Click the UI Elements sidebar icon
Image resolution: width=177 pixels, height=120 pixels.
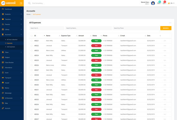point(3,98)
